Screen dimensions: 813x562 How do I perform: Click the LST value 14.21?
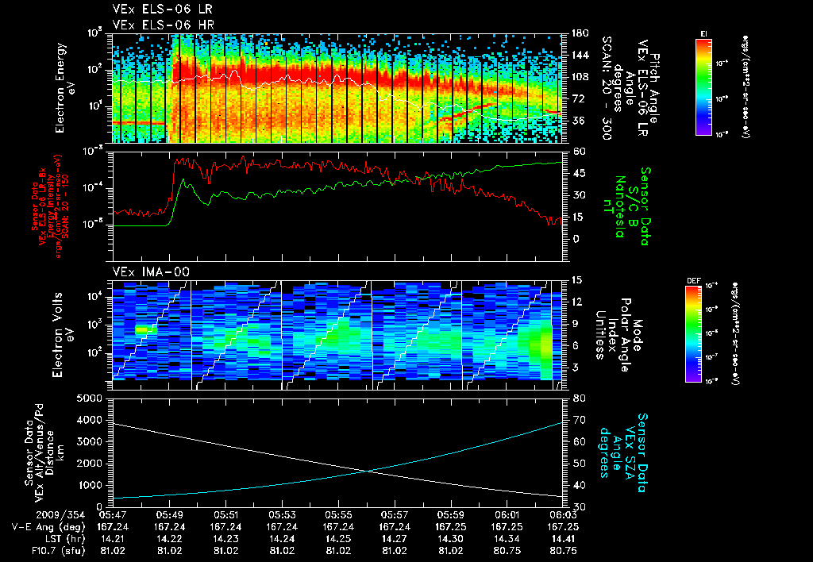(x=113, y=539)
